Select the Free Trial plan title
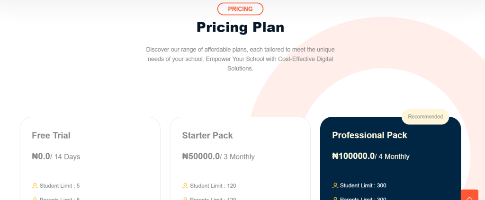The height and width of the screenshot is (200, 485). click(51, 136)
